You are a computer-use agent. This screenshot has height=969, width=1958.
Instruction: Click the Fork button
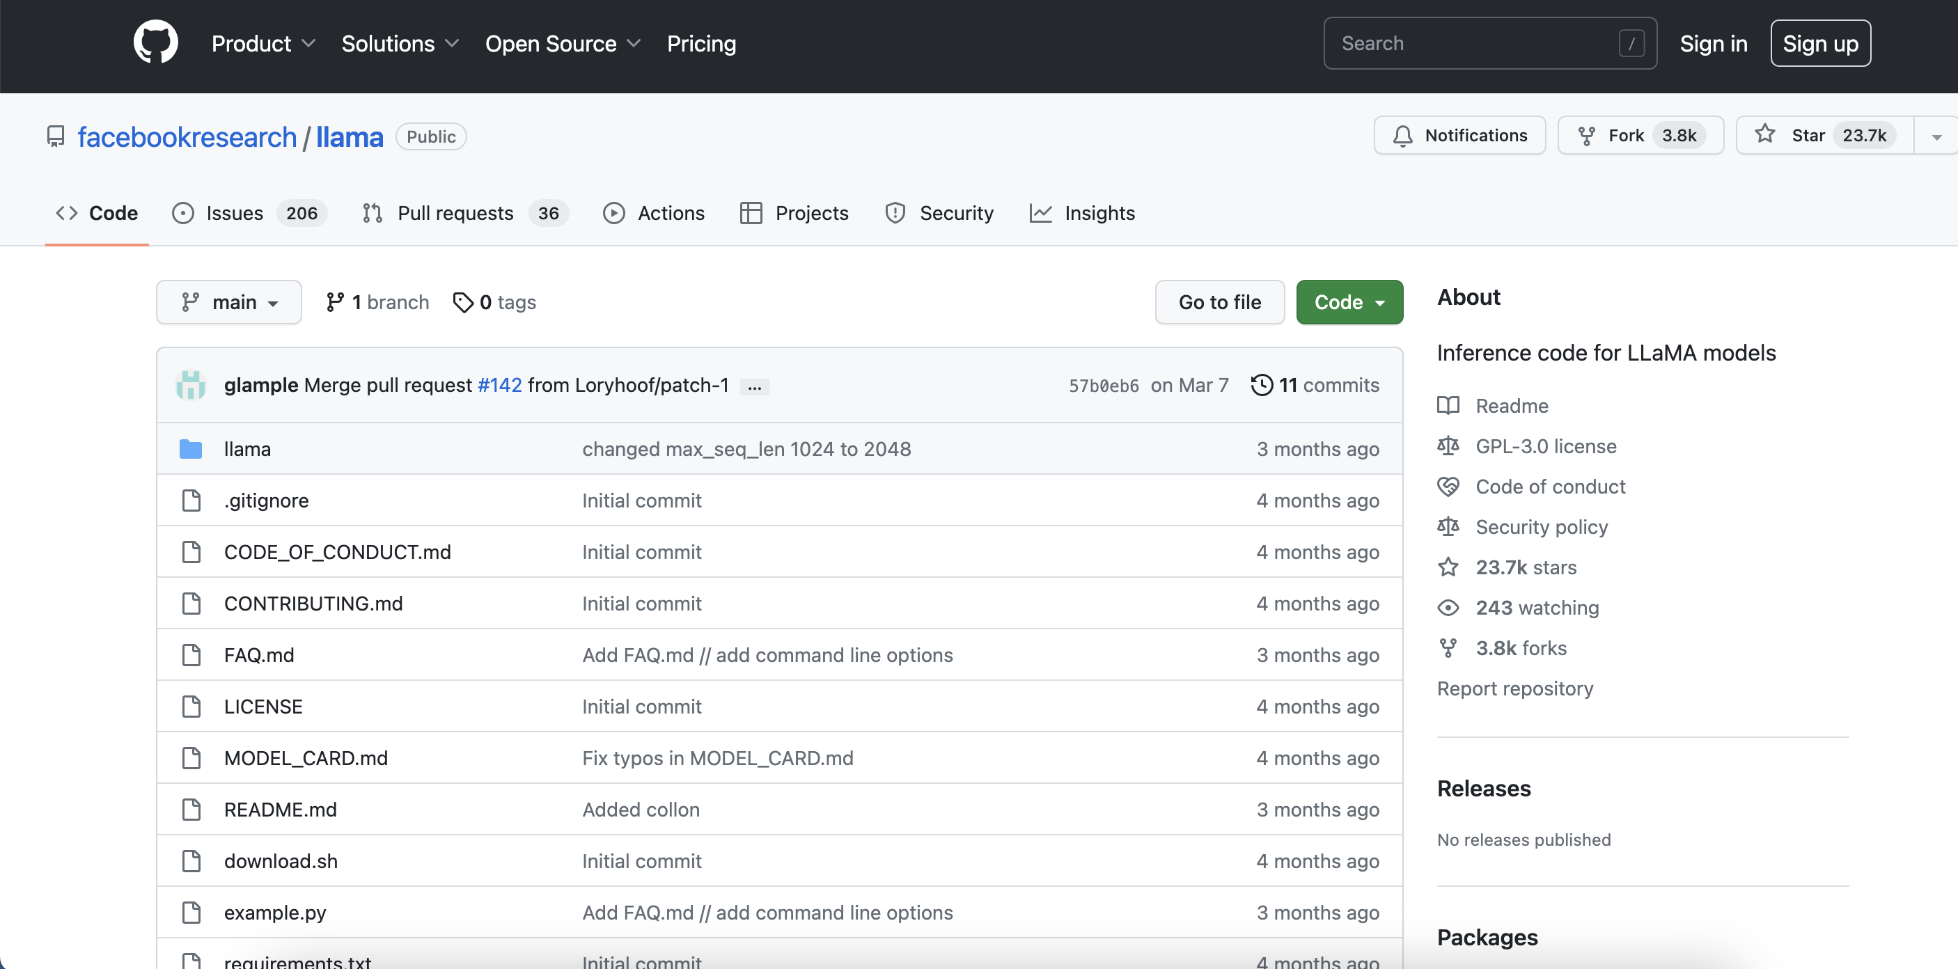pyautogui.click(x=1640, y=135)
